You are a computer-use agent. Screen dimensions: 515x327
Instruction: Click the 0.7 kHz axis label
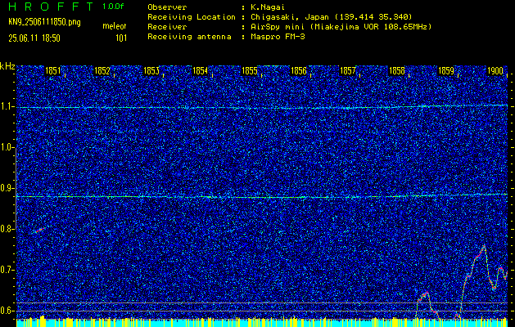click(7, 270)
